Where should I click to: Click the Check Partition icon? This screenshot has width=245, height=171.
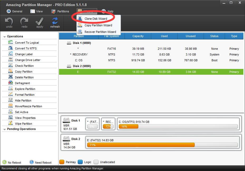[x=11, y=65]
